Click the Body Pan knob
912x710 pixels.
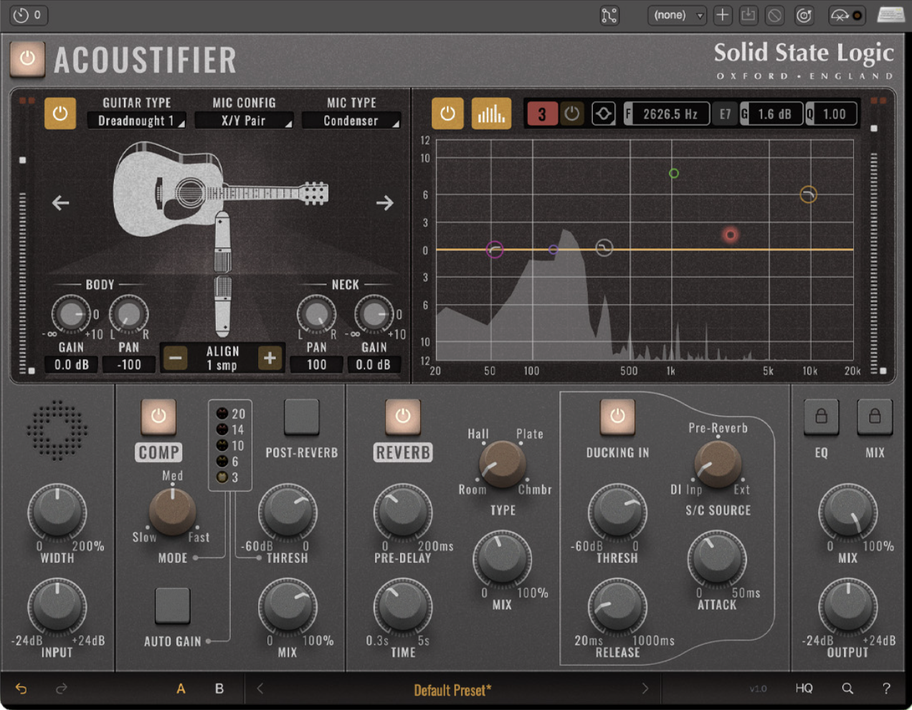(129, 314)
